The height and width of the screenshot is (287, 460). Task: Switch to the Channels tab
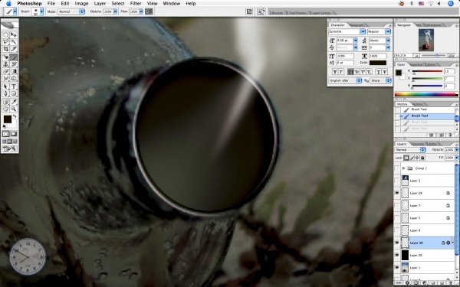[x=418, y=144]
